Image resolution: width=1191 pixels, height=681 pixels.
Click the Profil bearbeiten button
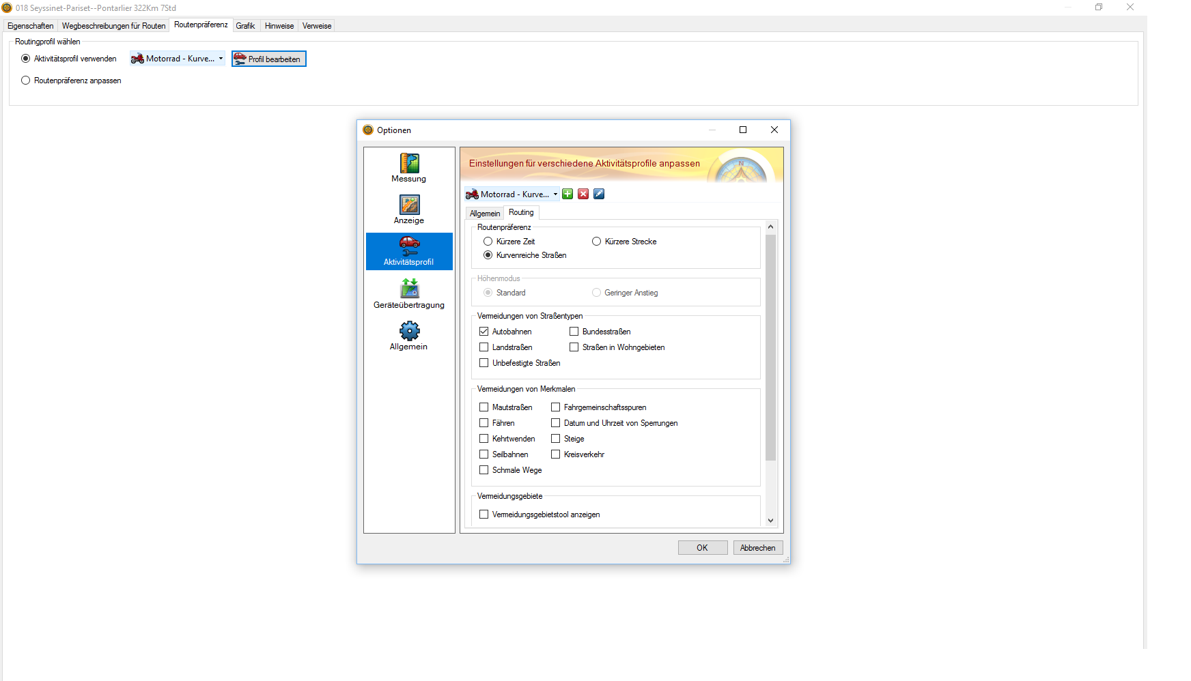269,59
